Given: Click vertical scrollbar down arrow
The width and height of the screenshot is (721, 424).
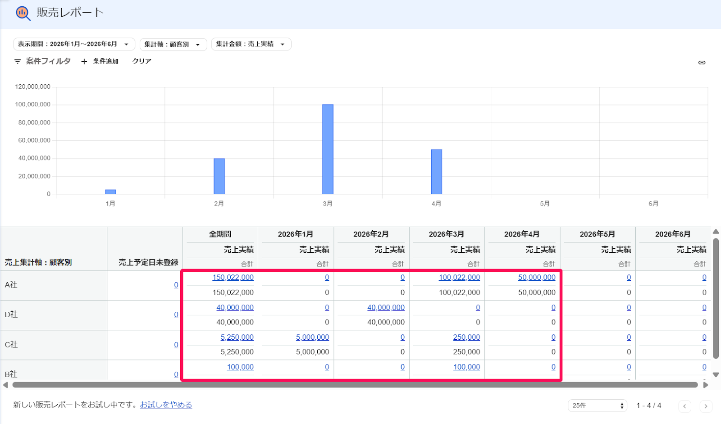Looking at the screenshot, I should (x=716, y=374).
